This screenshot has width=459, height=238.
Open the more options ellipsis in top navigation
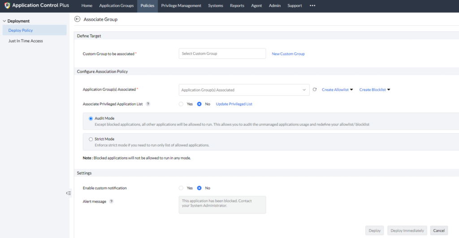tap(312, 5)
